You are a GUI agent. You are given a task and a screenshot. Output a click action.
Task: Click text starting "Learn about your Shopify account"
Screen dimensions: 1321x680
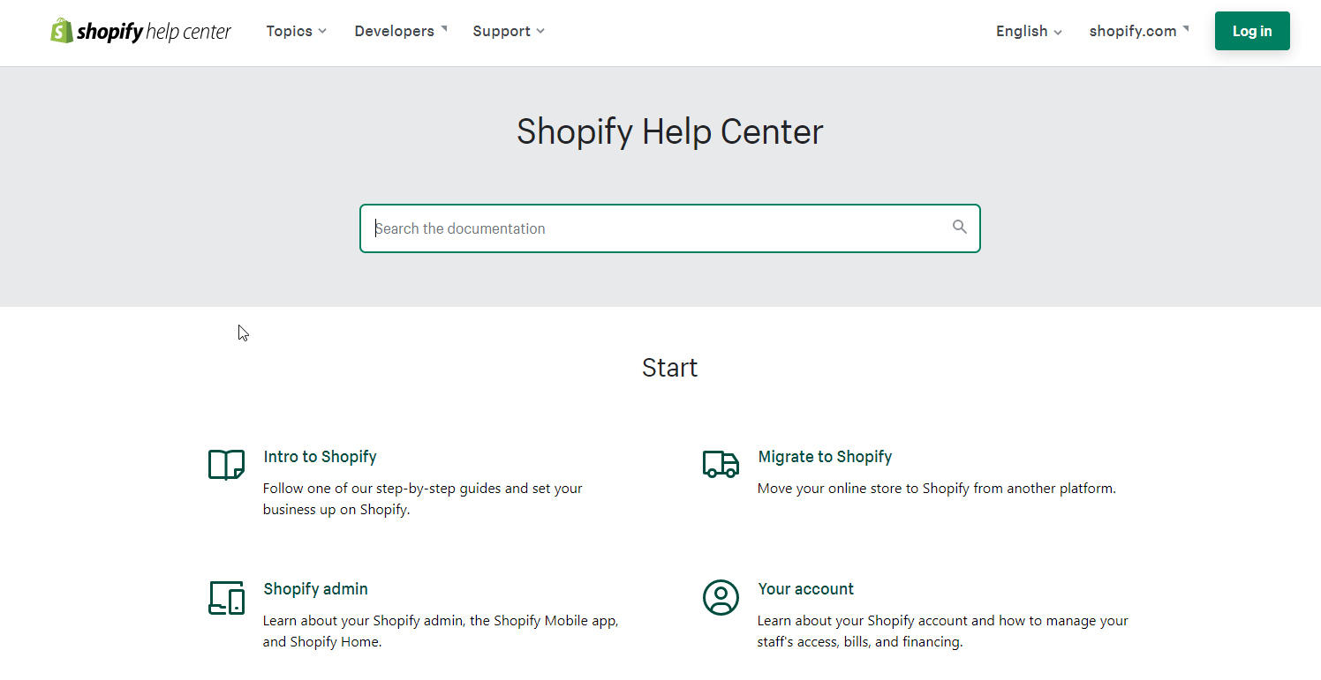click(943, 631)
